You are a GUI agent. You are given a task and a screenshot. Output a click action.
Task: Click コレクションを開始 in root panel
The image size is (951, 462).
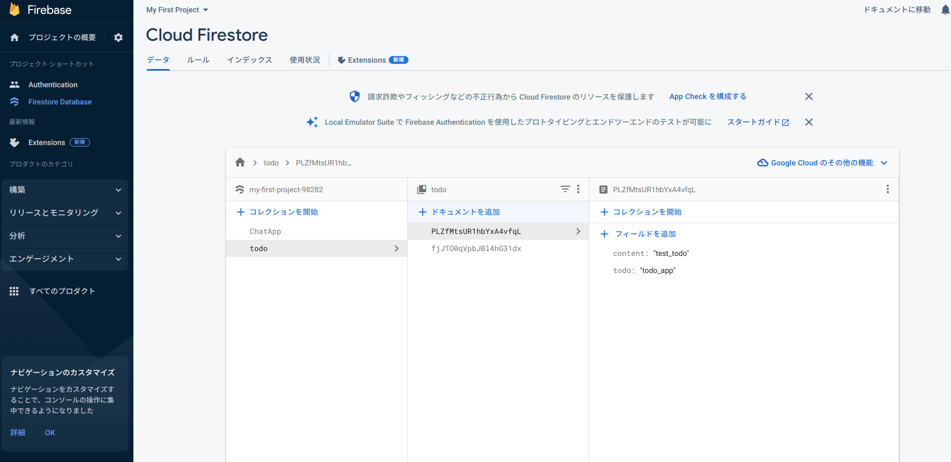(283, 212)
